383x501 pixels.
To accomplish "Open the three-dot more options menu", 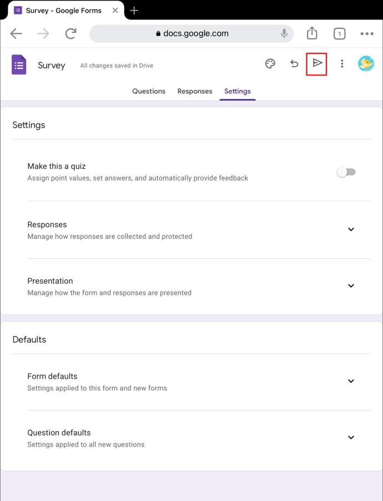I will [x=342, y=64].
